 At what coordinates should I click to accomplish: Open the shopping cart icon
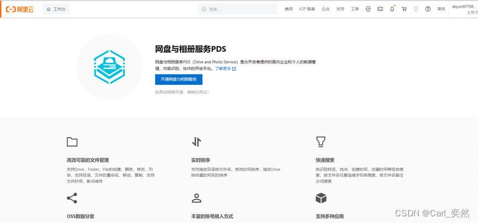click(x=404, y=9)
